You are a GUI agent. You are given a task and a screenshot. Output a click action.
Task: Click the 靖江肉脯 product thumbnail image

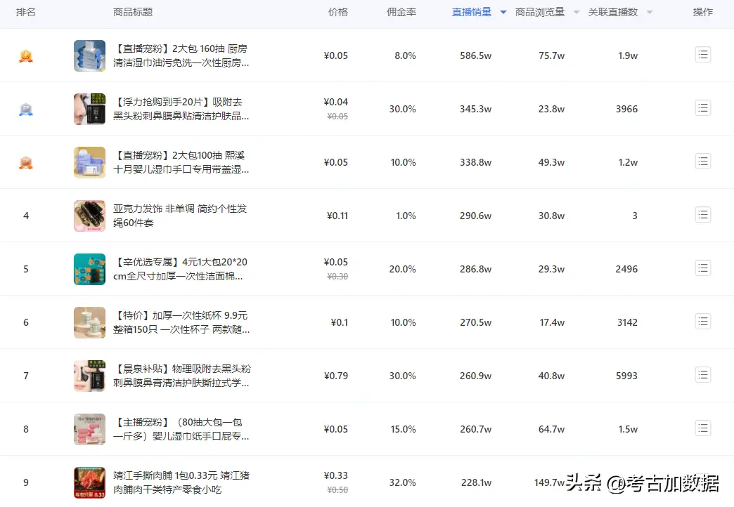89,482
